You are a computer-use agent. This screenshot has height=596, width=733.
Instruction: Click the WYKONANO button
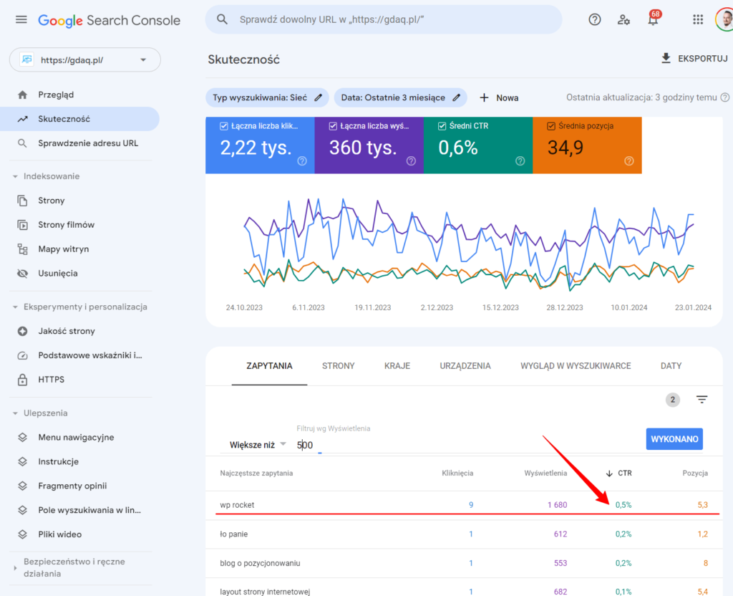tap(674, 439)
